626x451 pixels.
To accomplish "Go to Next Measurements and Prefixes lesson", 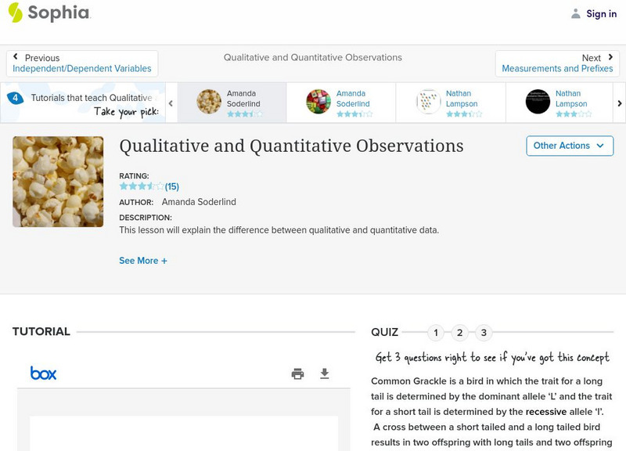I will point(557,63).
